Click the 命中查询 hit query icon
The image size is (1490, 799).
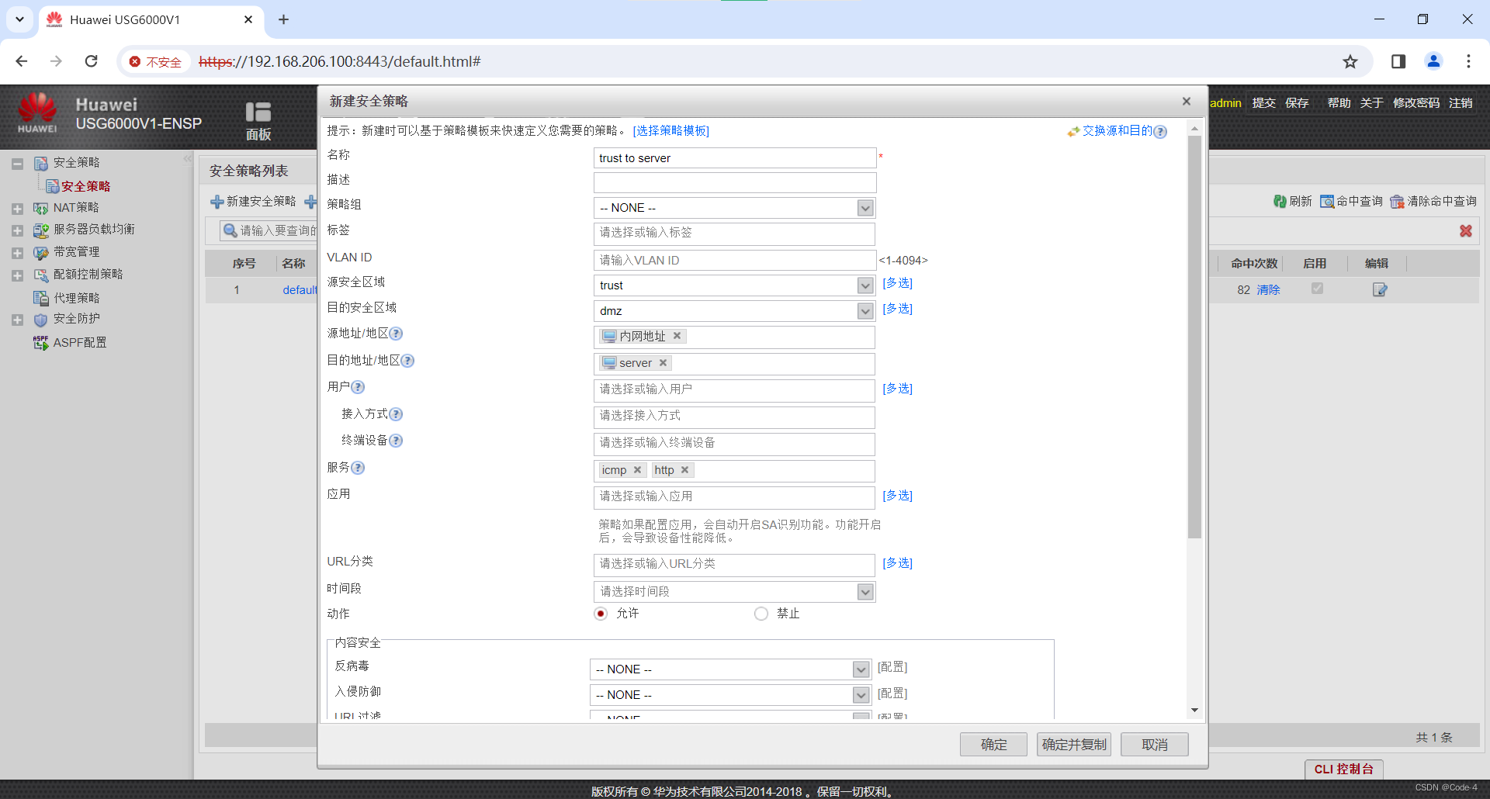(x=1327, y=202)
